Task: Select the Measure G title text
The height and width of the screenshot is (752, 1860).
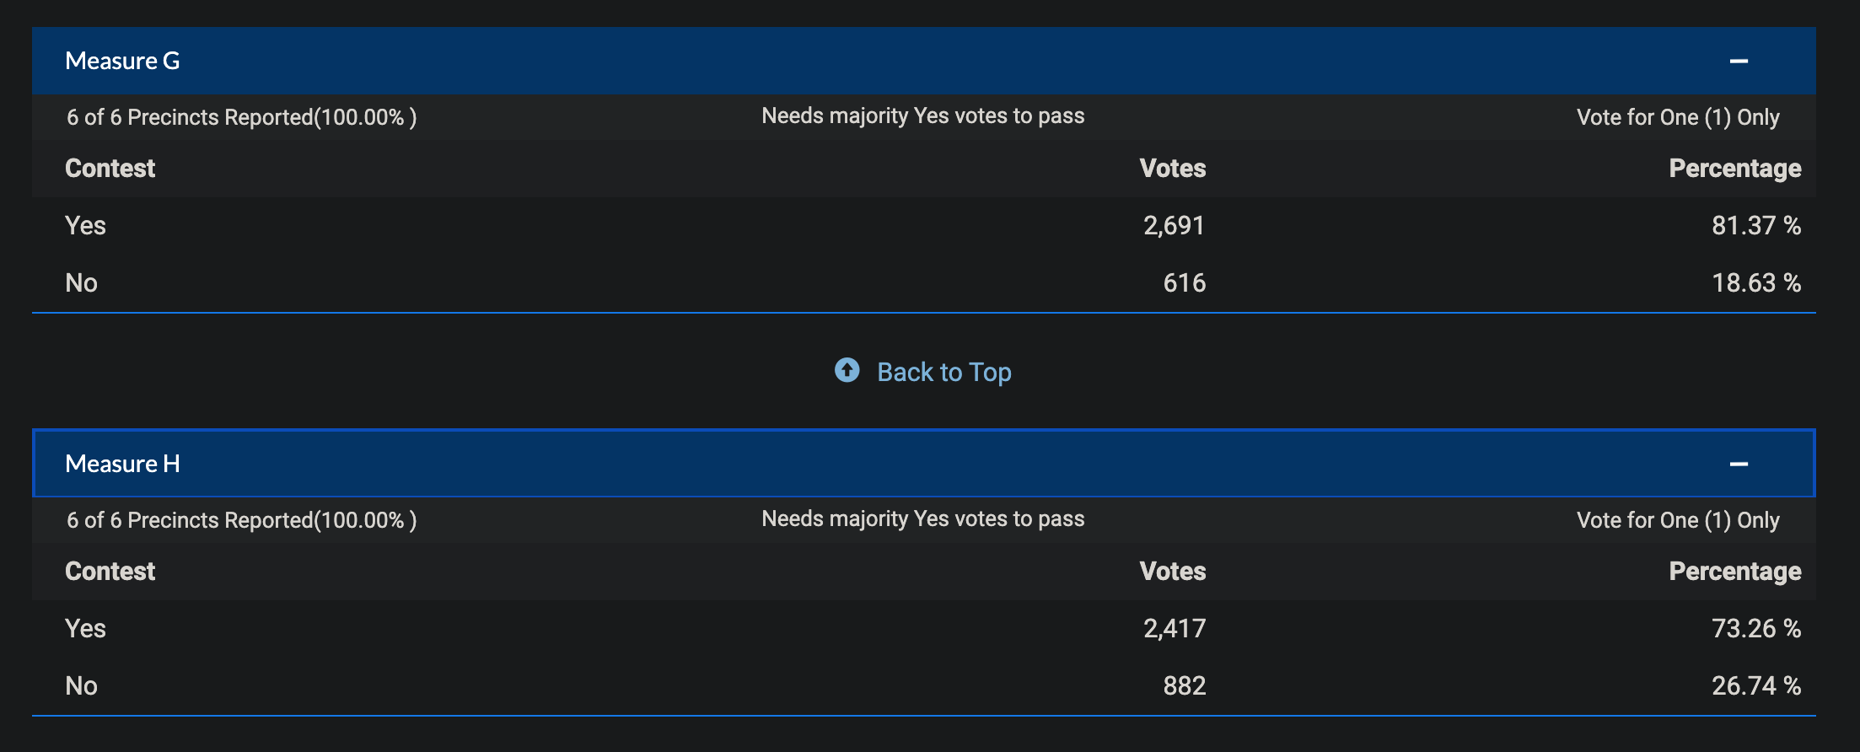Action: [x=122, y=61]
